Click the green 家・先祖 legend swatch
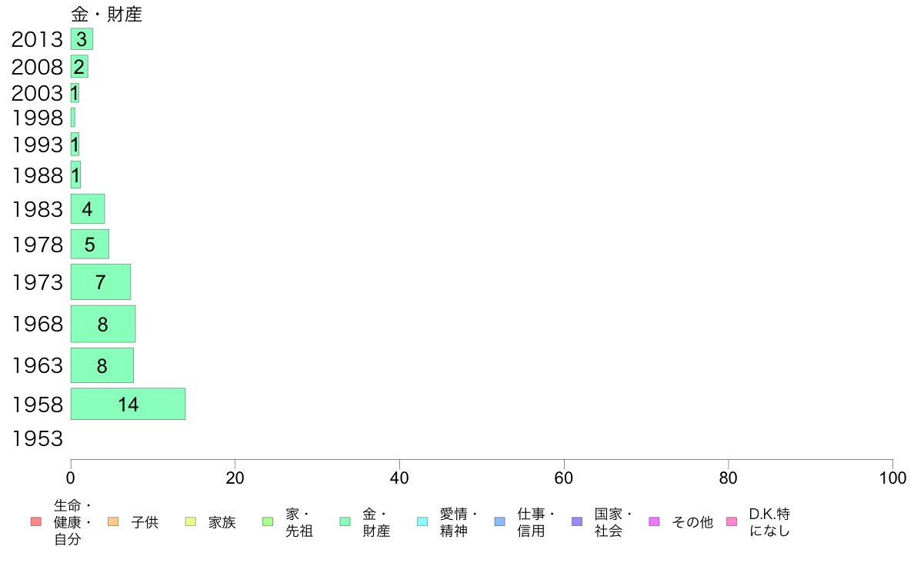This screenshot has width=914, height=566. [x=268, y=521]
